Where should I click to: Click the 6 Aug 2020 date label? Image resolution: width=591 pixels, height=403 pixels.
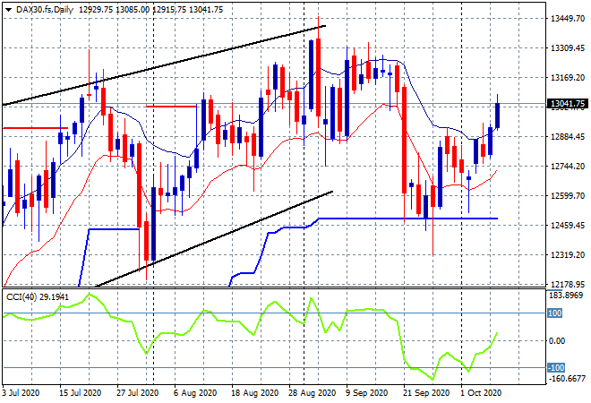pos(195,393)
